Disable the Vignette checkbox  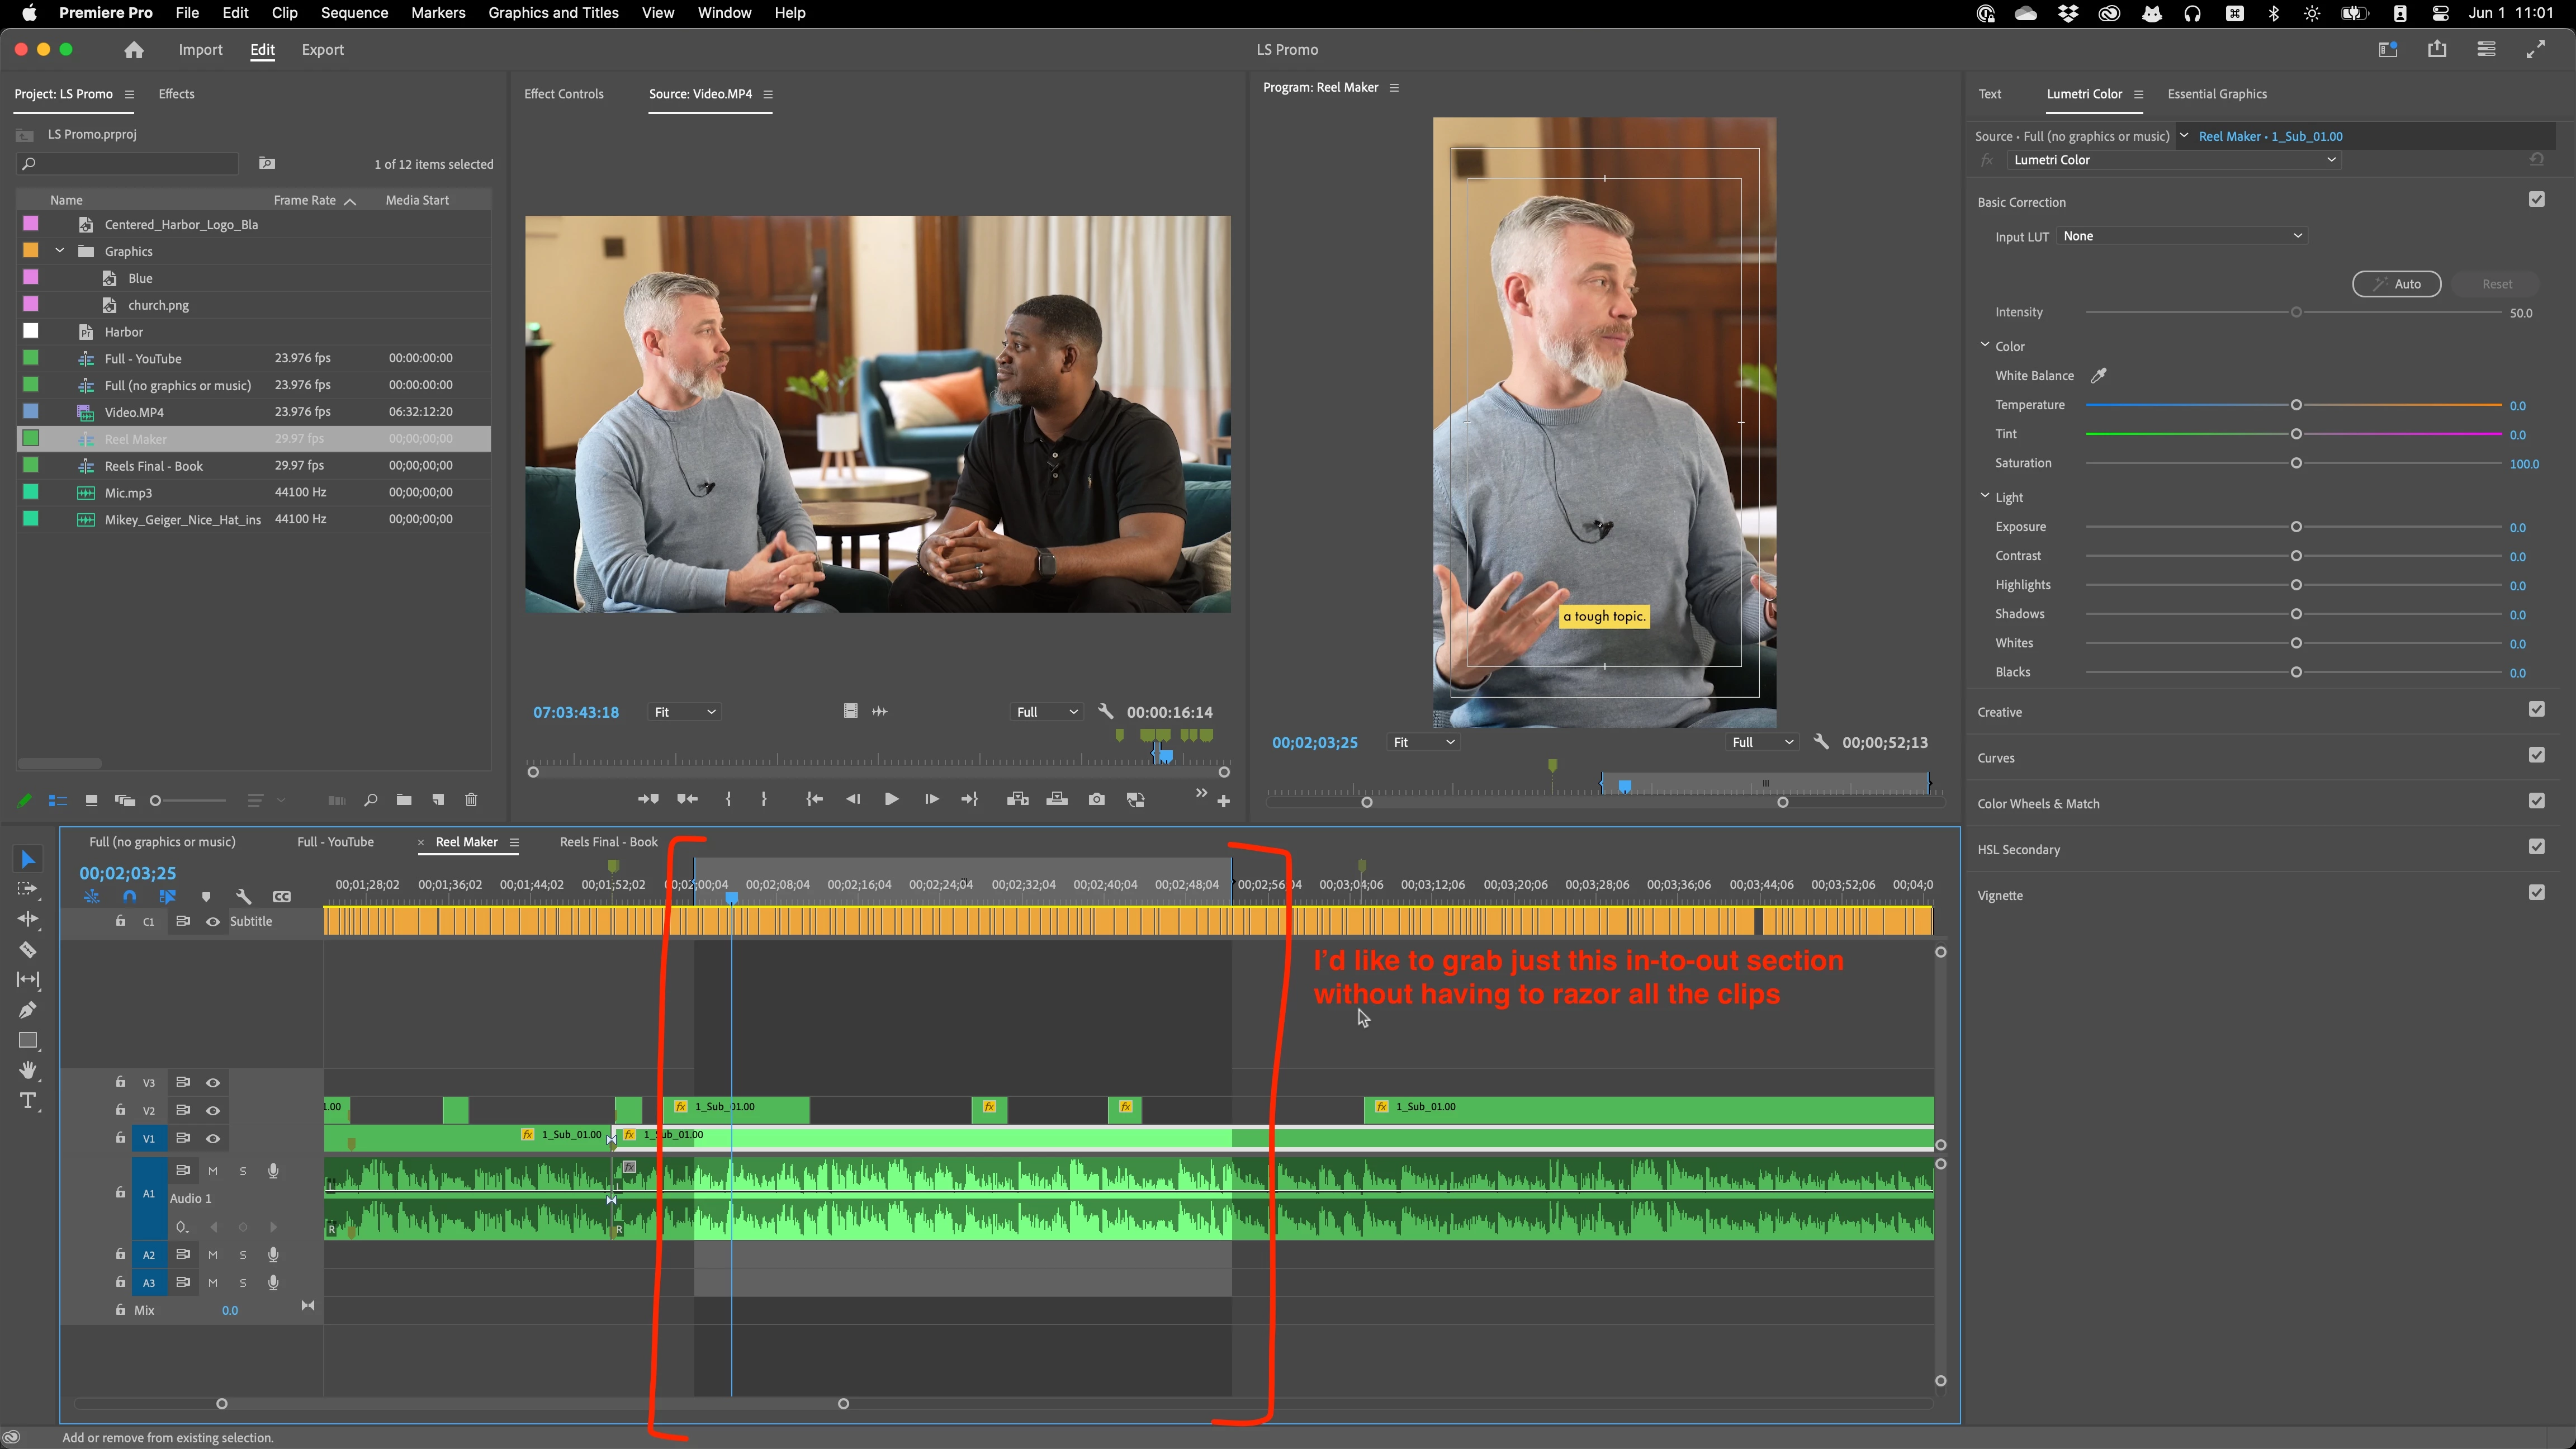click(2536, 892)
